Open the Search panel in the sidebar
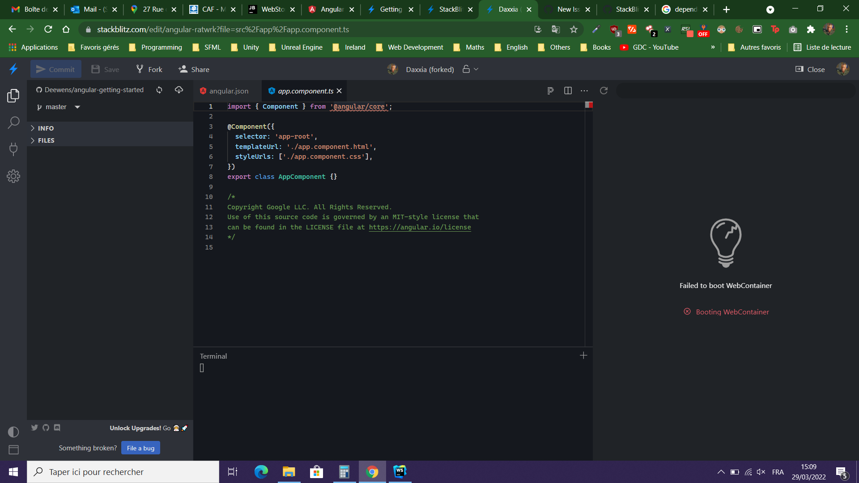The image size is (859, 483). (13, 122)
